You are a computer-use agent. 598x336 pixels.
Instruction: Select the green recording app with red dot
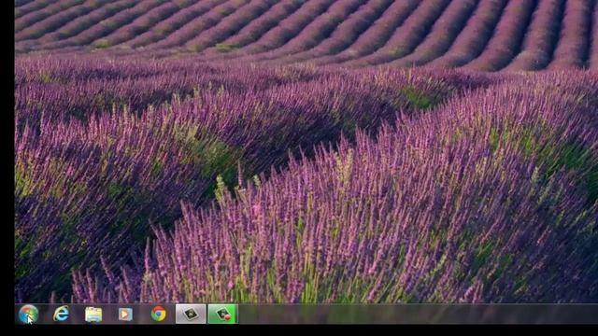point(222,314)
